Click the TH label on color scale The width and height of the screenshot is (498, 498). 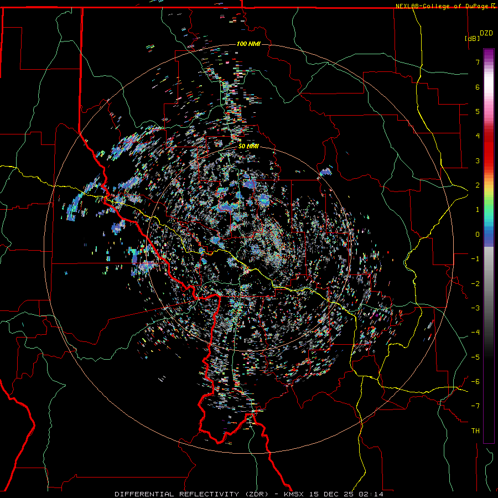[x=475, y=431]
